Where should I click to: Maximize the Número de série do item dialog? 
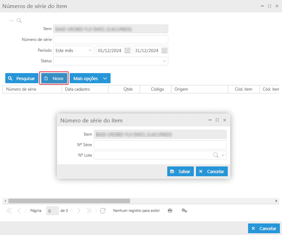coord(217,120)
